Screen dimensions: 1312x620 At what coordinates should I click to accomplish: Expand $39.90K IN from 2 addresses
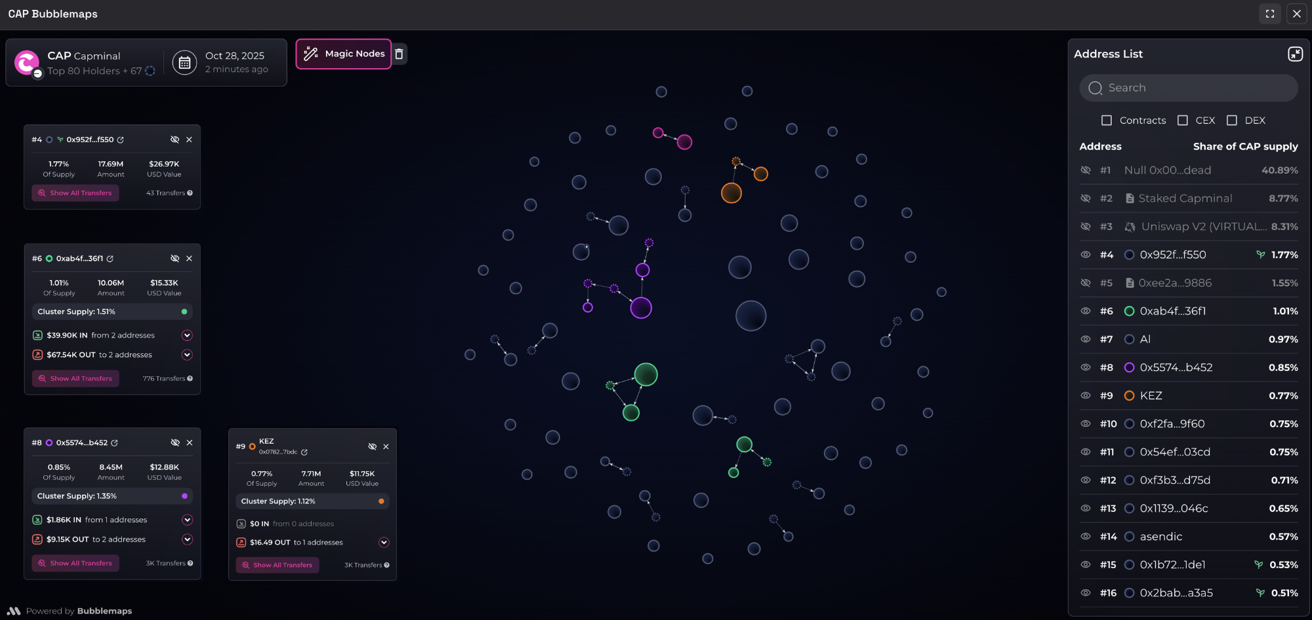[187, 336]
